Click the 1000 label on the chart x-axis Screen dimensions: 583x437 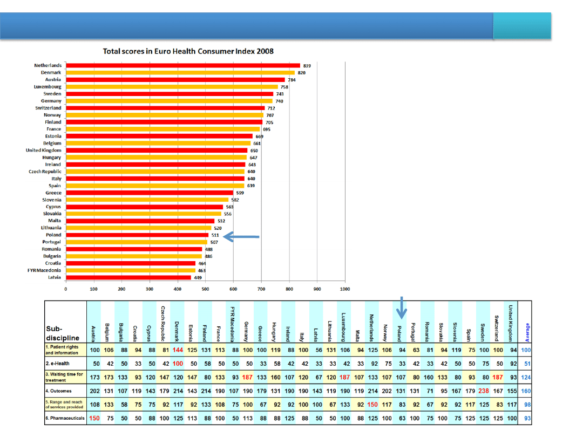coord(345,290)
